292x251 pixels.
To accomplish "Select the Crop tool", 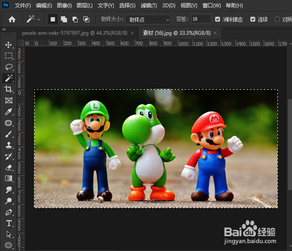I will tap(9, 89).
